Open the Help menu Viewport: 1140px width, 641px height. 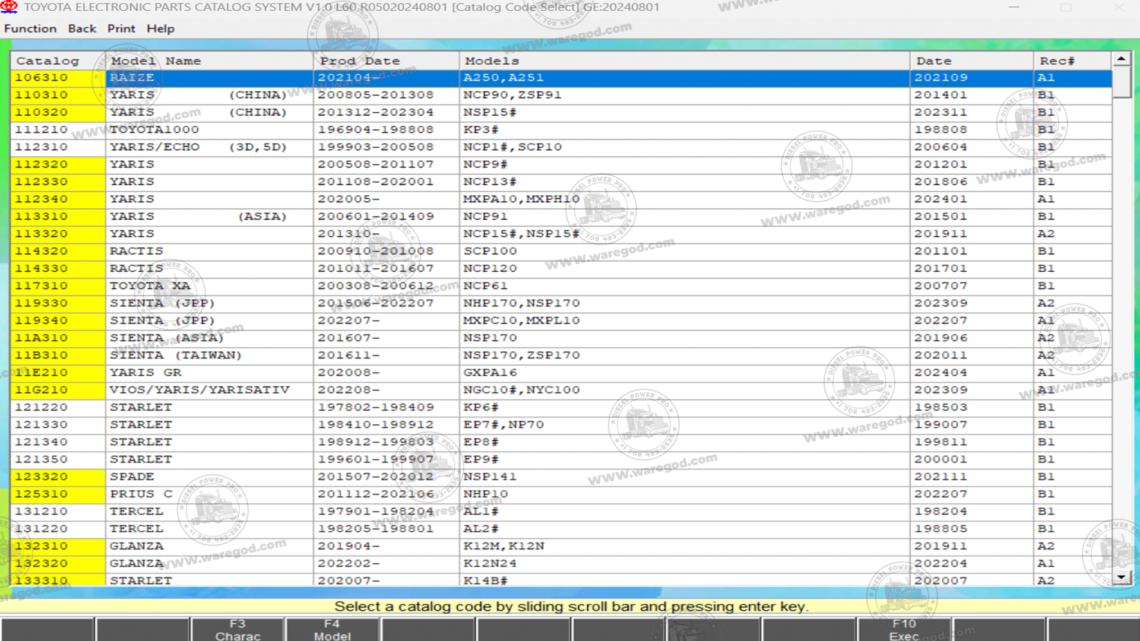click(160, 28)
